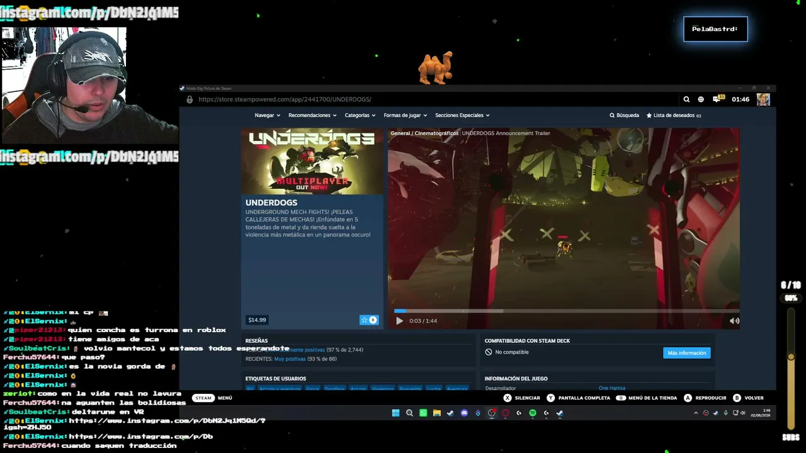Viewport: 806px width, 453px height.
Task: Open the globe web browser icon in the Steam header
Action: 701,99
